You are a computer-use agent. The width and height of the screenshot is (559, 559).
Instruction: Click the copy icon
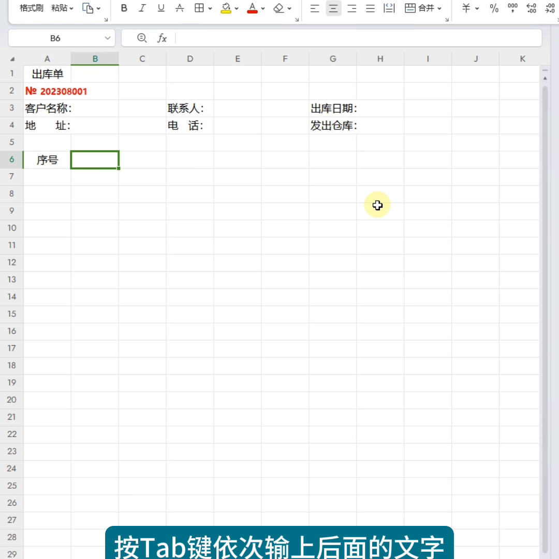coord(87,8)
